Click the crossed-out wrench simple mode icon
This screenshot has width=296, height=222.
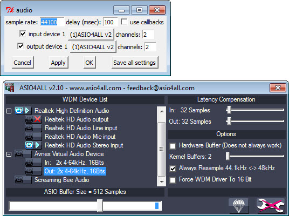coord(270,206)
